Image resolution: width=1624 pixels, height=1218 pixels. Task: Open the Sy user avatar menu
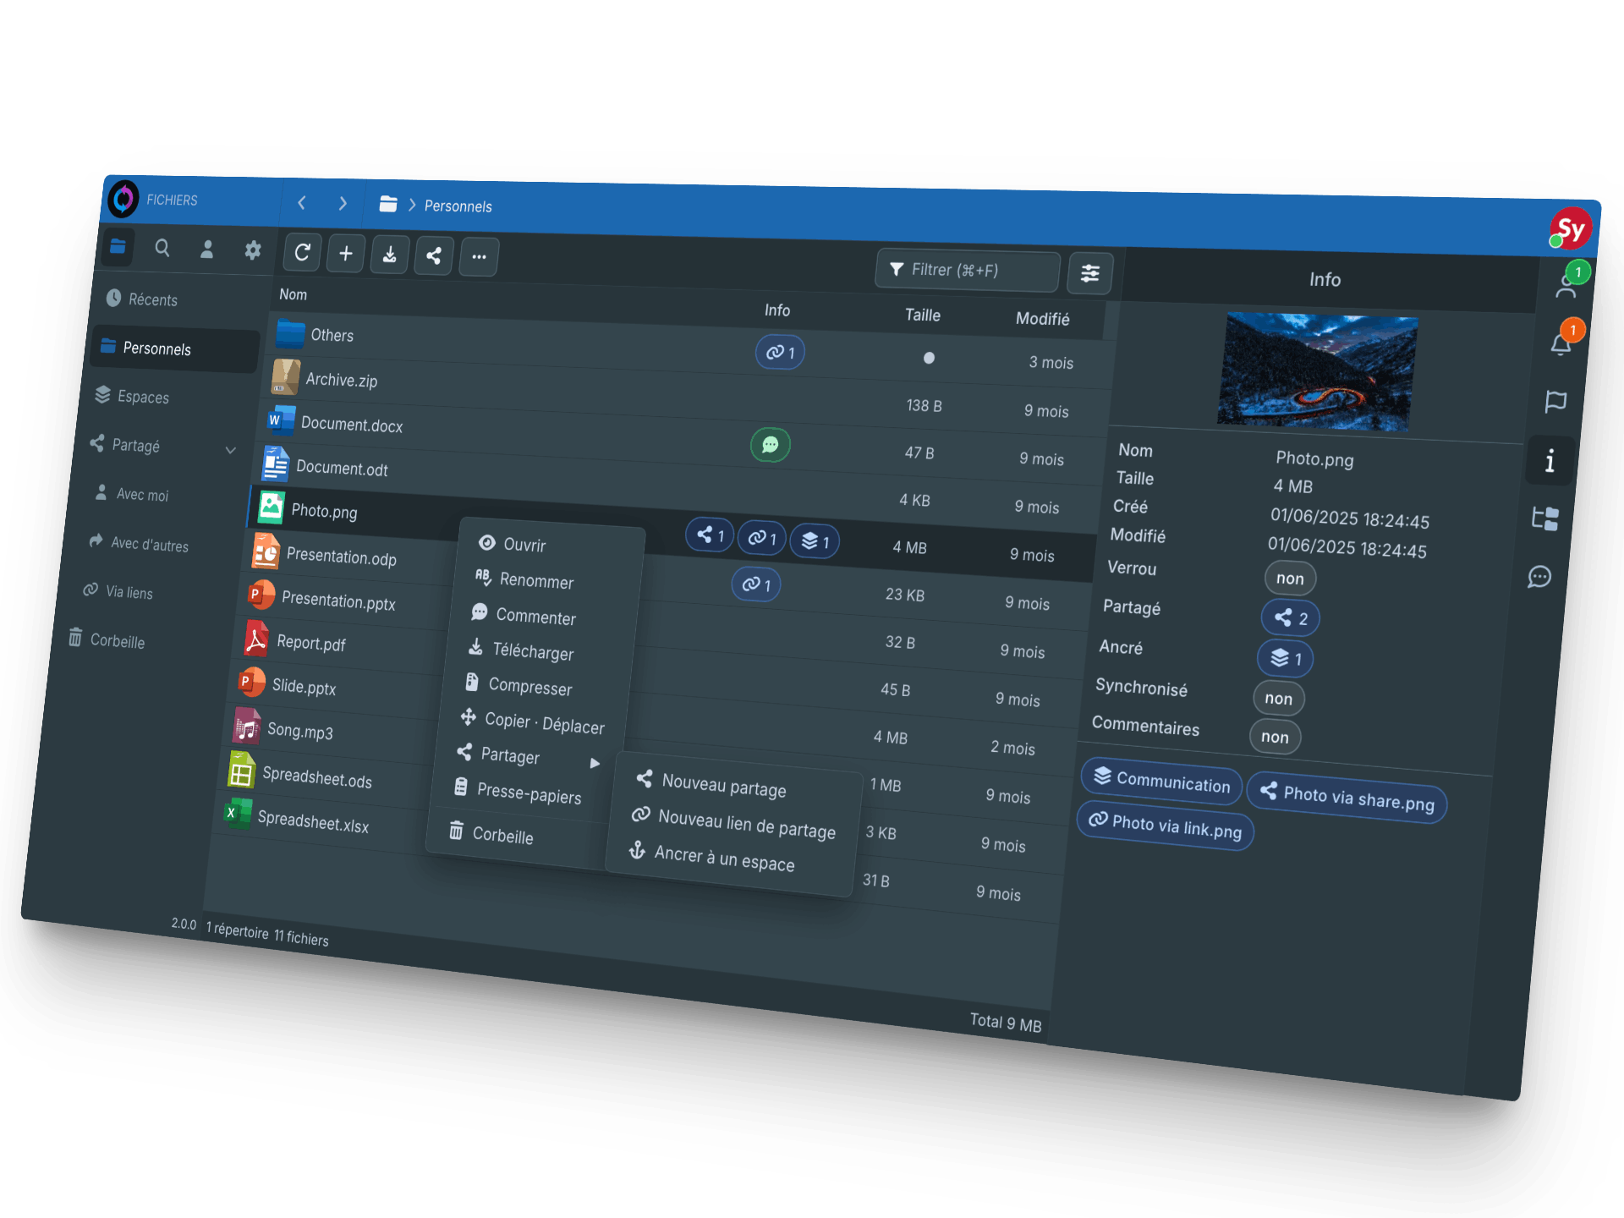(1570, 229)
